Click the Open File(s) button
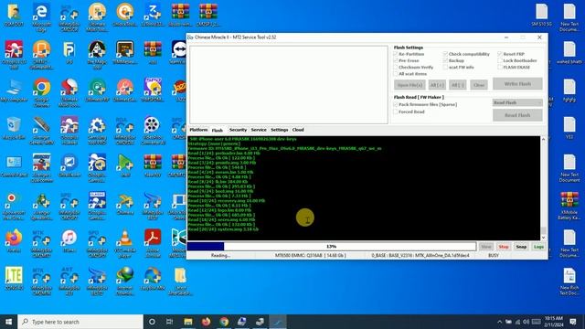Screen dimensions: 585x329 (409, 85)
